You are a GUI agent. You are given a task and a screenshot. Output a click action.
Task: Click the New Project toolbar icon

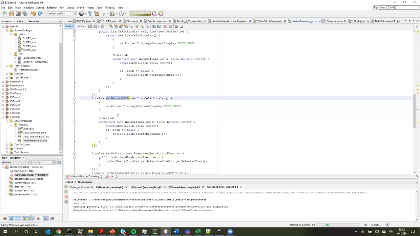pyautogui.click(x=11, y=13)
